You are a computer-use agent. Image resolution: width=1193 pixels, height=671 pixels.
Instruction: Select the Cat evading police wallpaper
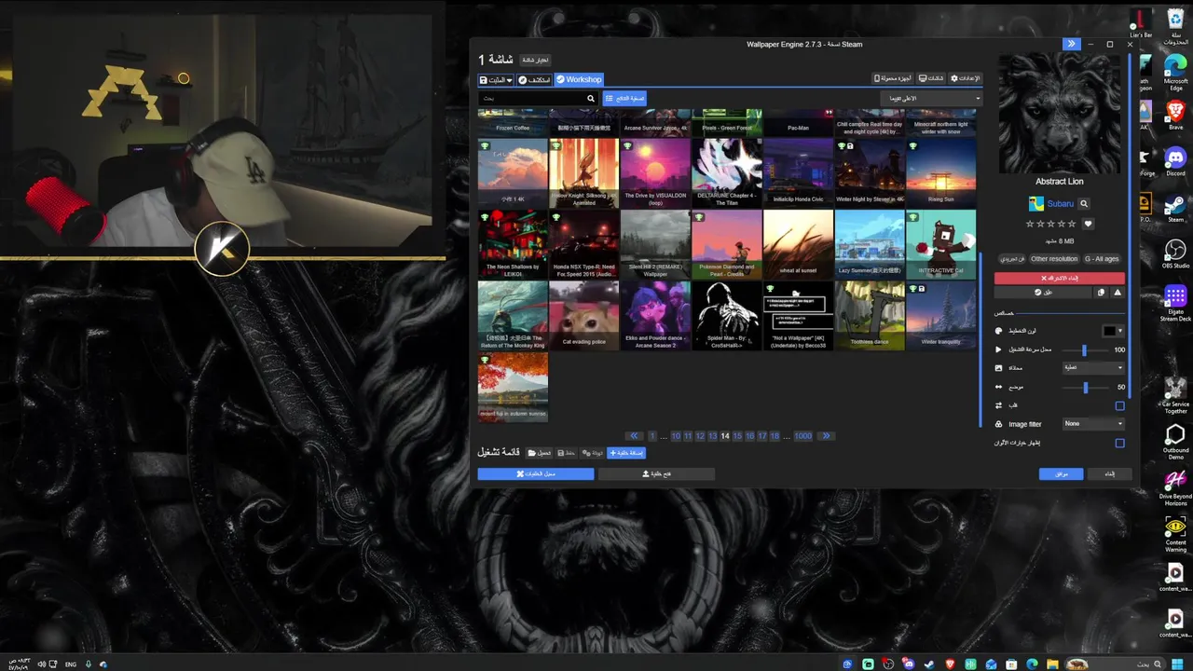[x=584, y=315]
